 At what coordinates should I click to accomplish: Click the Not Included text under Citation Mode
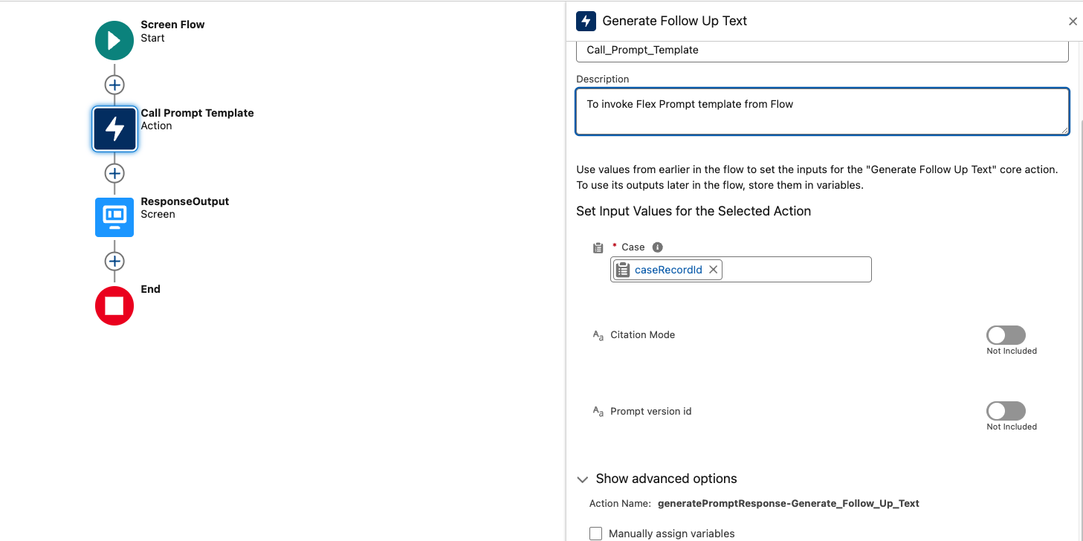[x=1012, y=351]
